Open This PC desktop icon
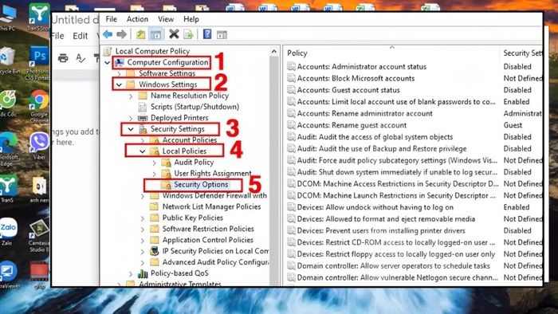 [x=8, y=18]
